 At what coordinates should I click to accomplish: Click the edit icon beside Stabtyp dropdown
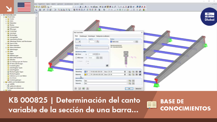(x=136, y=42)
